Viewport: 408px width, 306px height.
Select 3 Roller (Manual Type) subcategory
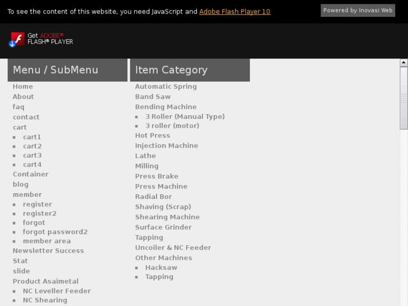tap(185, 117)
